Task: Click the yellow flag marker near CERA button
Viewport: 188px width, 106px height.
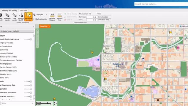Action: pyautogui.click(x=170, y=32)
